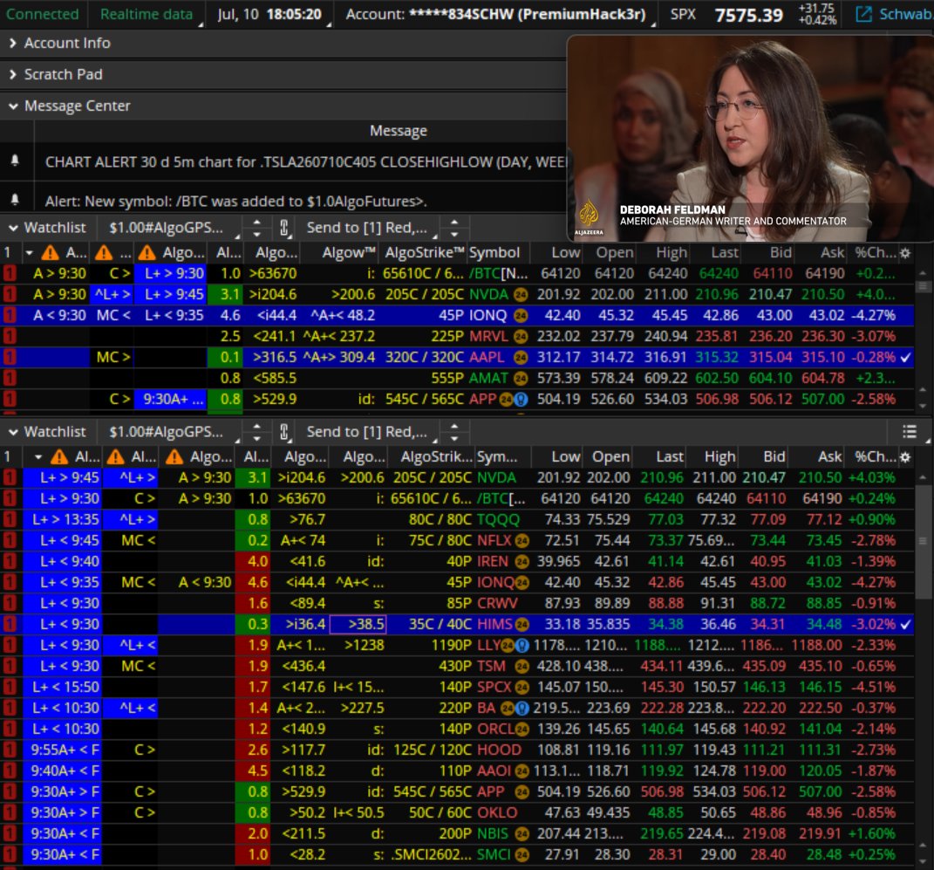Click the SPX 7575.39 index quote
This screenshot has width=934, height=870.
click(753, 14)
